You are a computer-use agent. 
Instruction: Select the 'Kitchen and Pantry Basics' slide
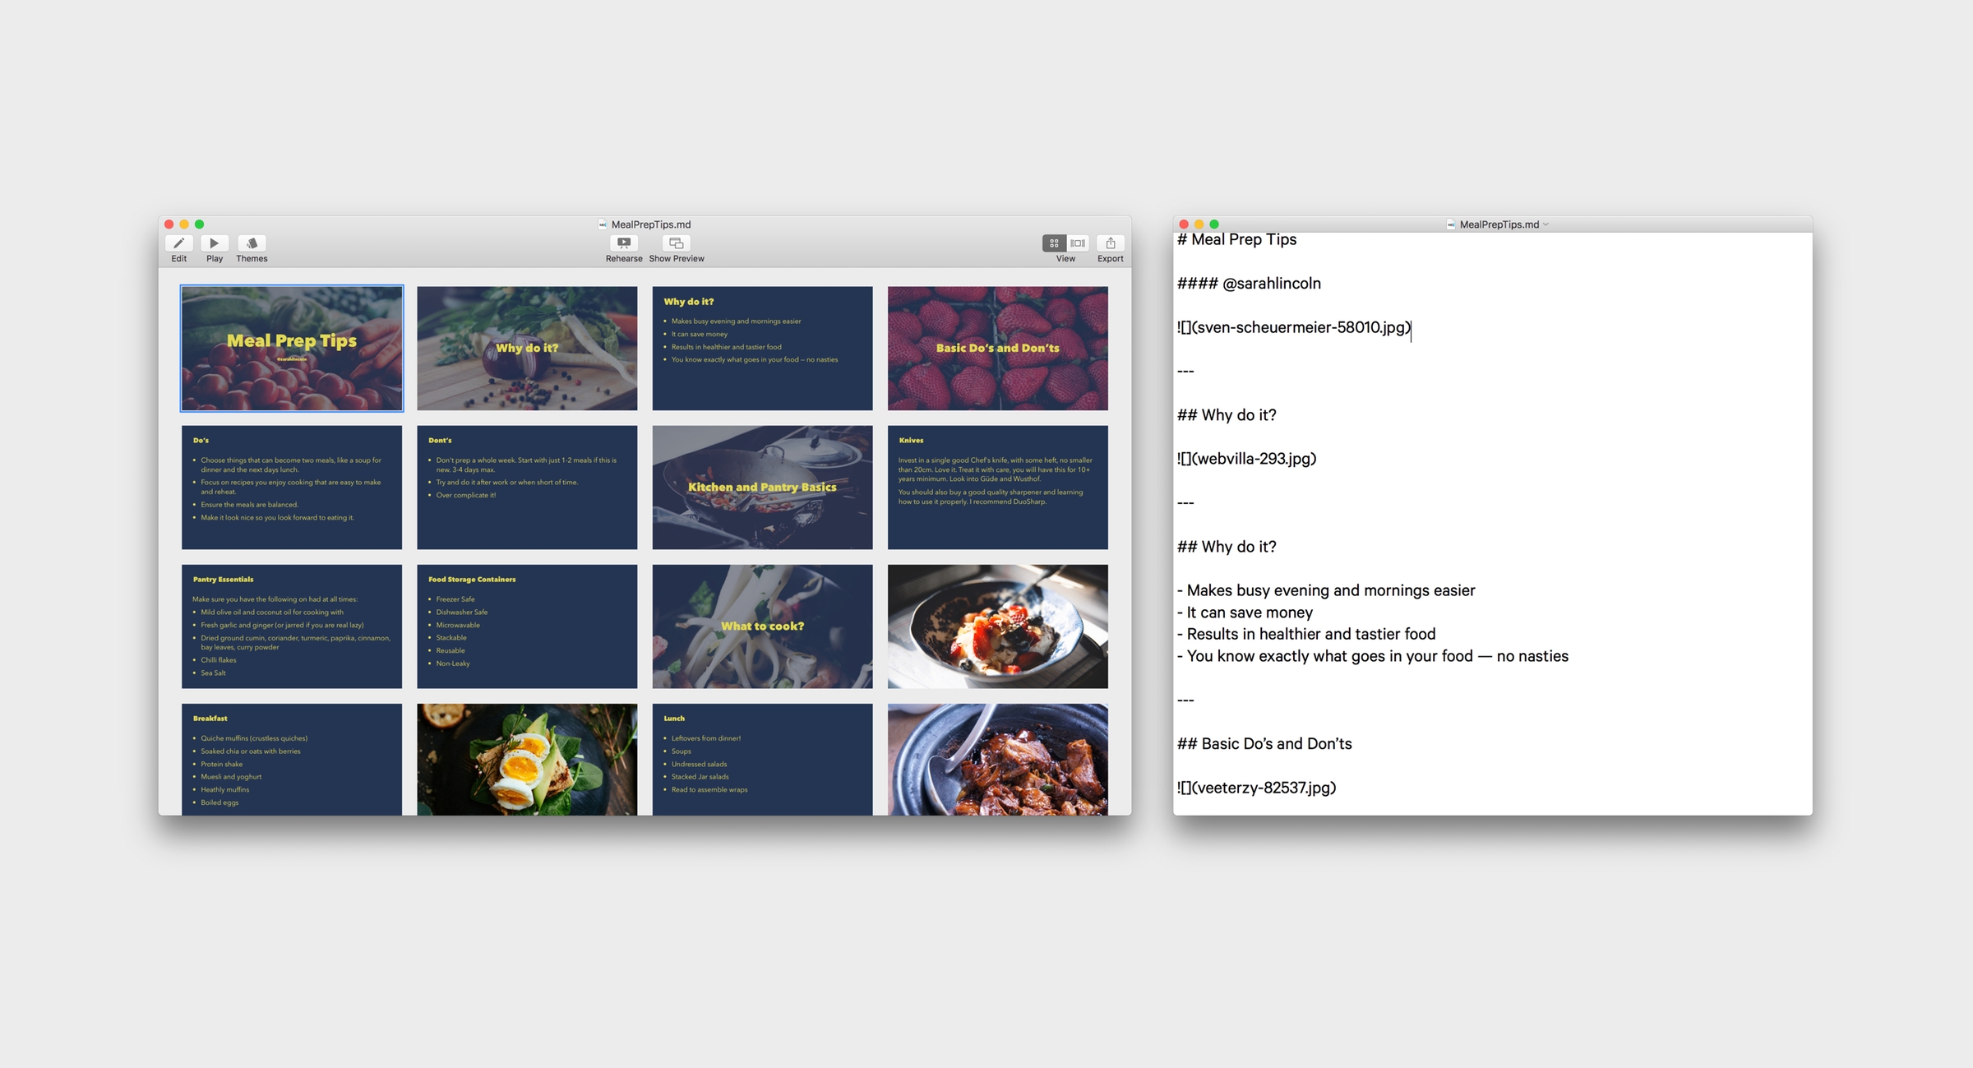[x=762, y=487]
